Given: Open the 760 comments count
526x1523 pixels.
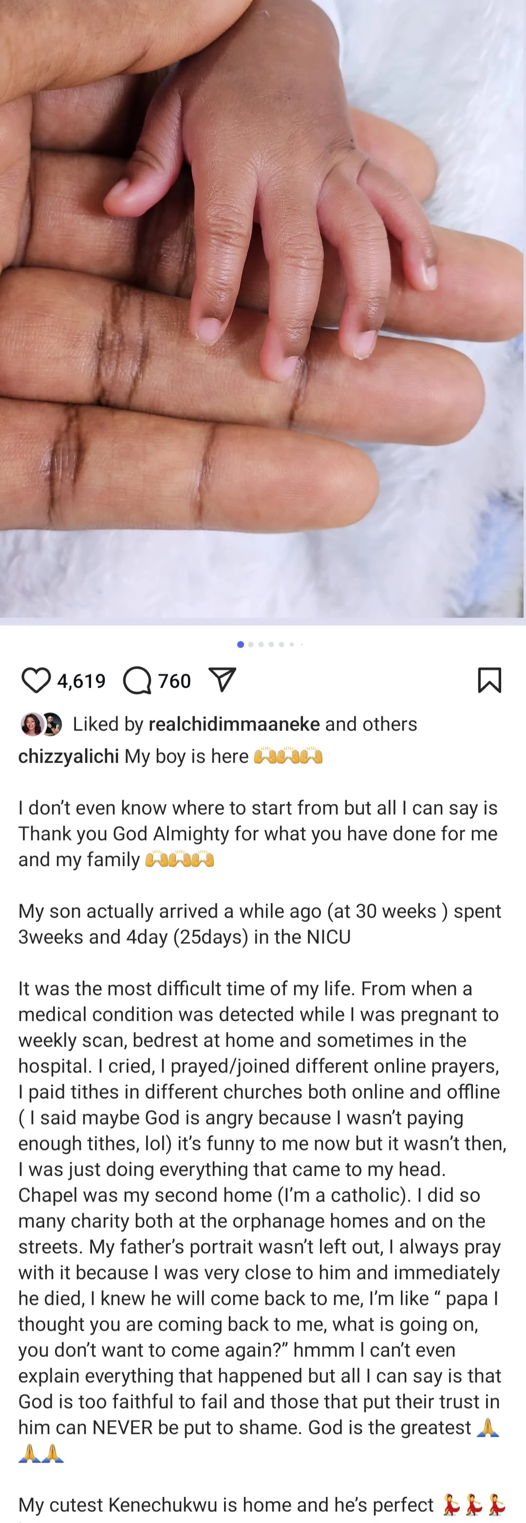Looking at the screenshot, I should (174, 681).
